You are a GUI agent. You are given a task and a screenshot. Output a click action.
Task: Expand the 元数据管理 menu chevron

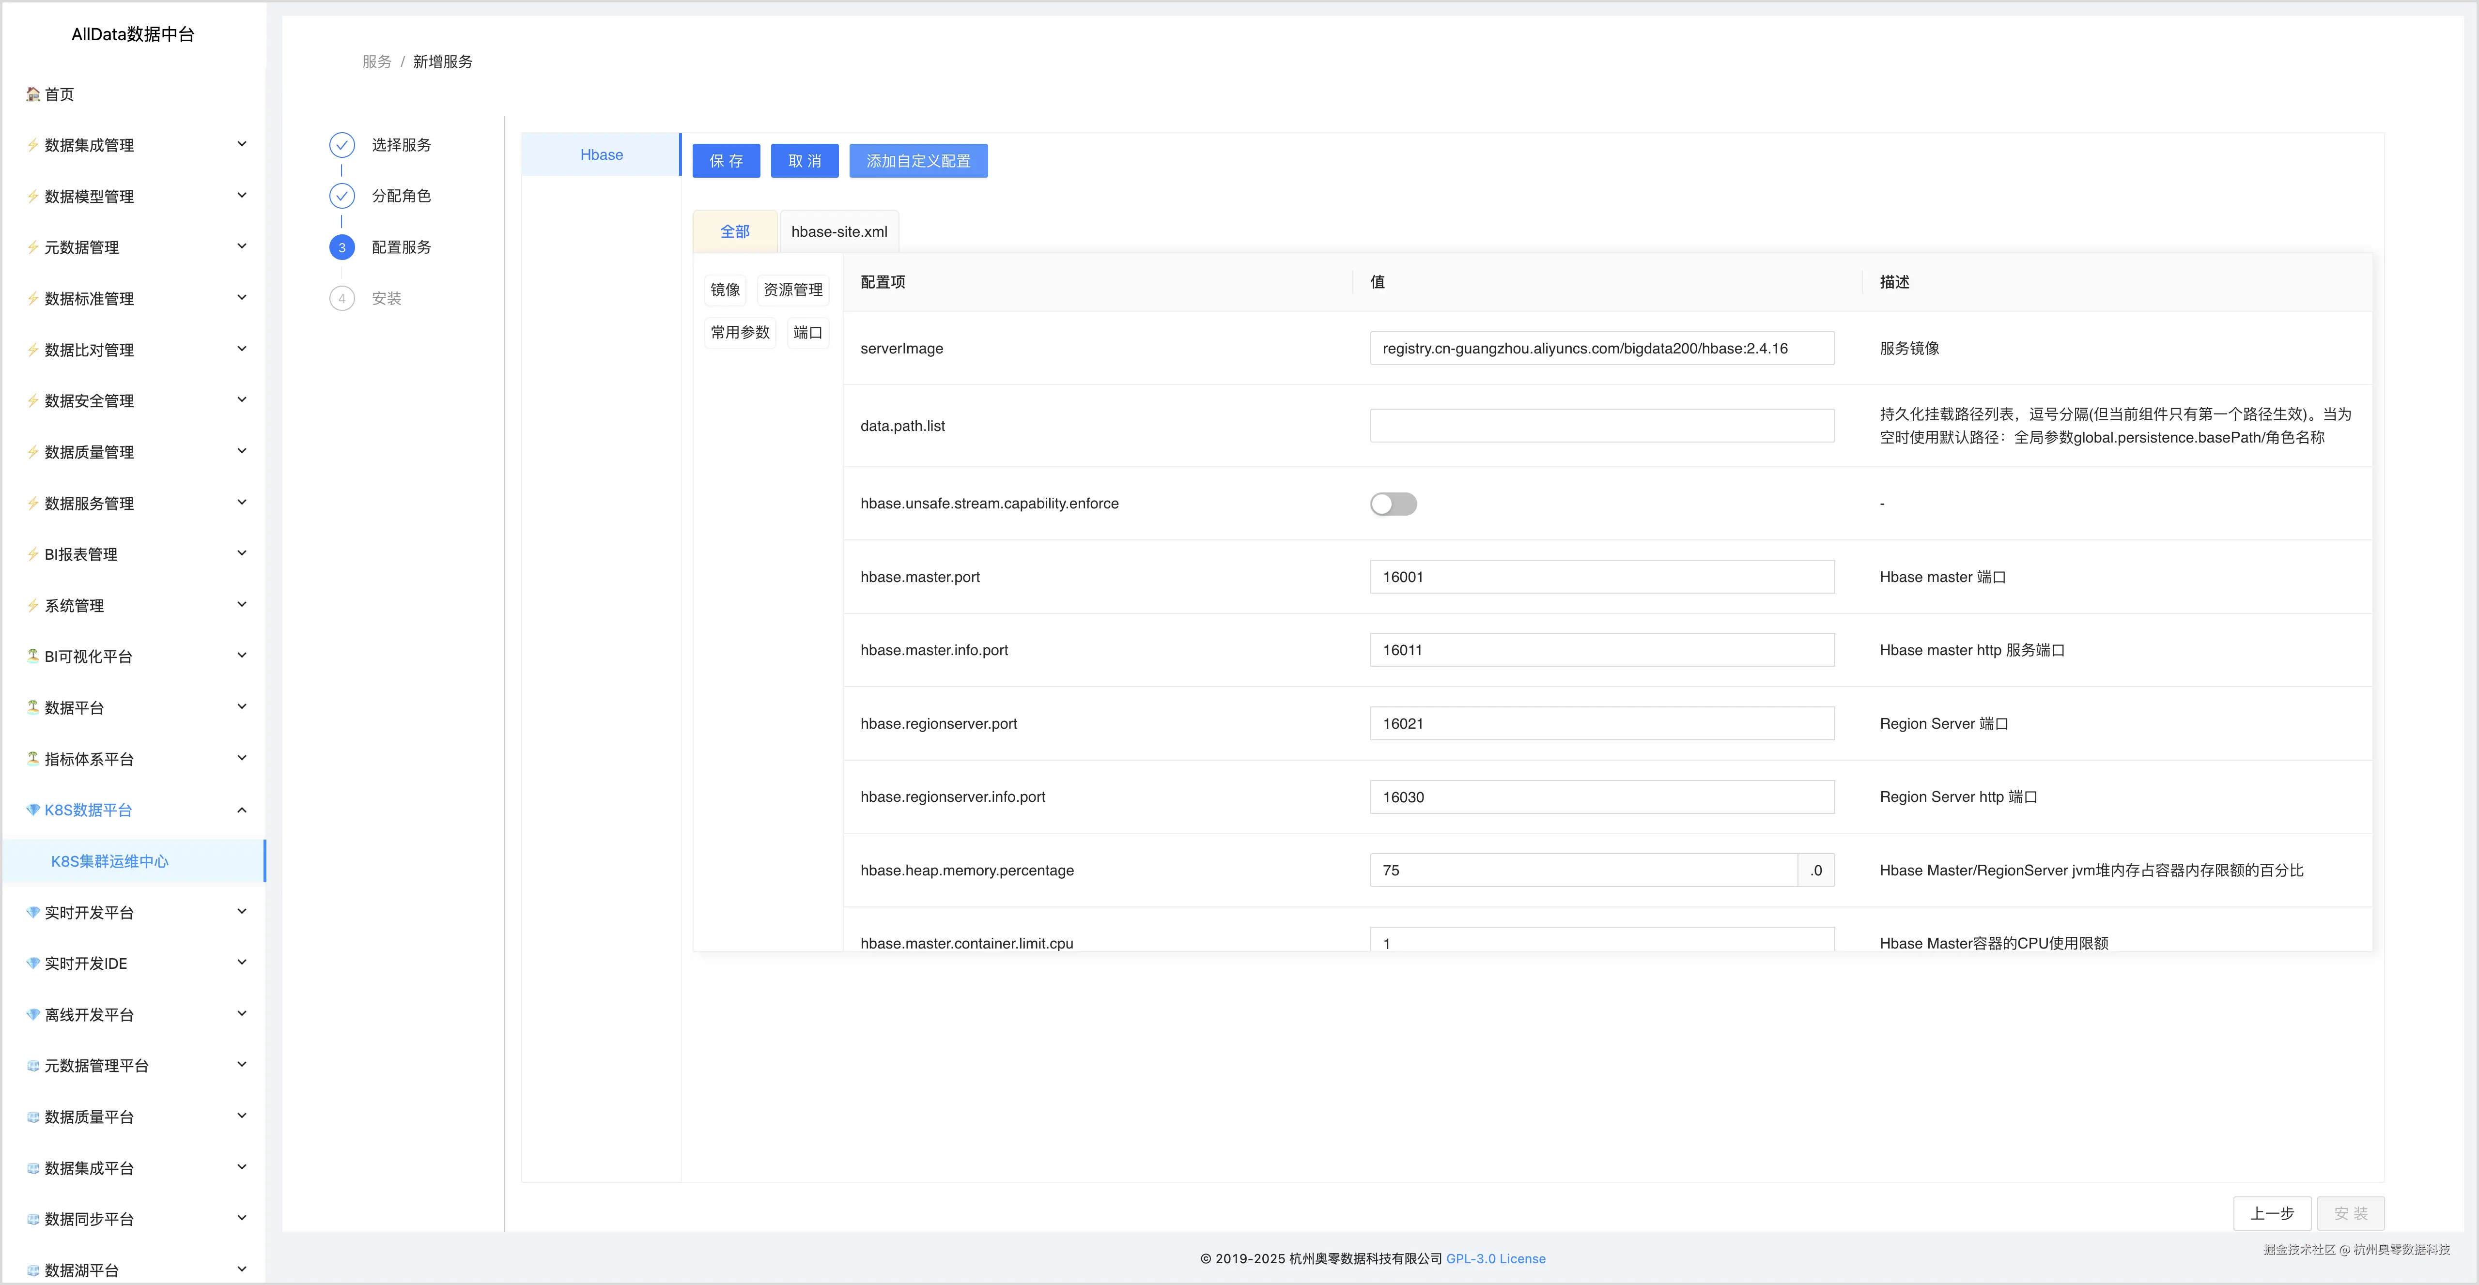click(242, 247)
